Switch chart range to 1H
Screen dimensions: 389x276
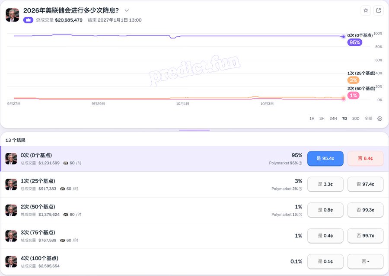tap(312, 119)
